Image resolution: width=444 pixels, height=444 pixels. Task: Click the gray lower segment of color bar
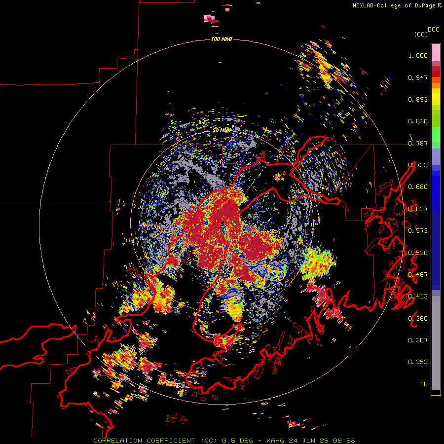click(436, 343)
